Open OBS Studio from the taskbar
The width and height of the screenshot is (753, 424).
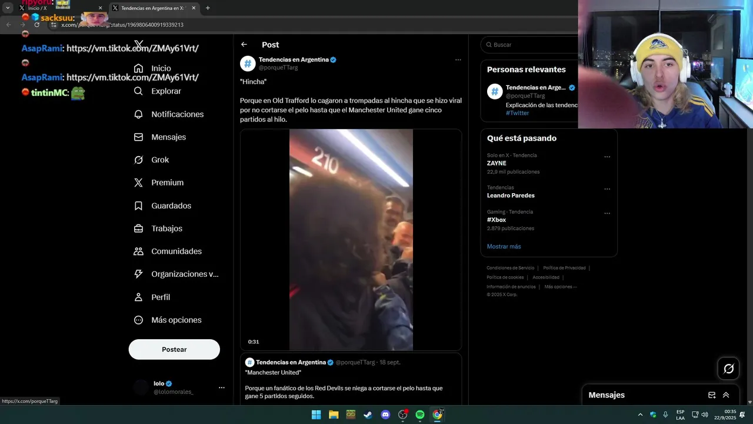click(402, 415)
